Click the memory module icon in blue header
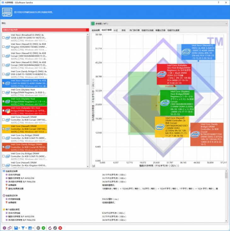 [7, 12]
